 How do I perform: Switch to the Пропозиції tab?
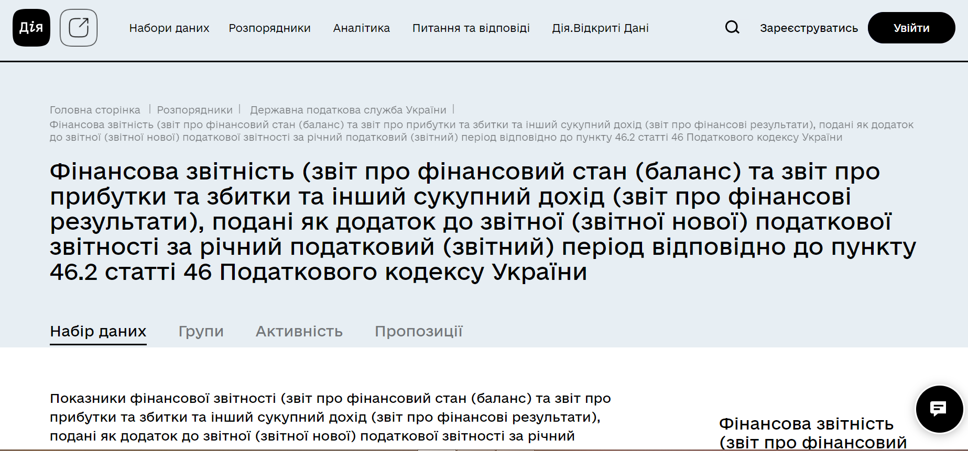tap(419, 331)
